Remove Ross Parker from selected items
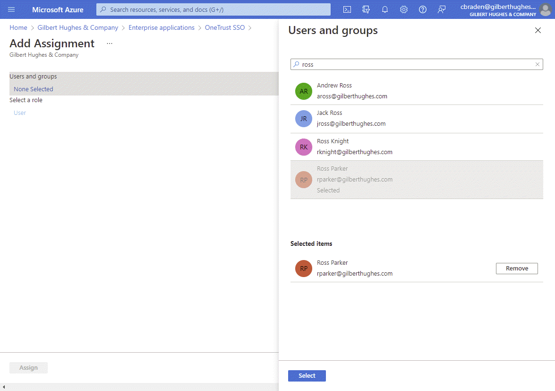This screenshot has height=391, width=555. point(517,269)
